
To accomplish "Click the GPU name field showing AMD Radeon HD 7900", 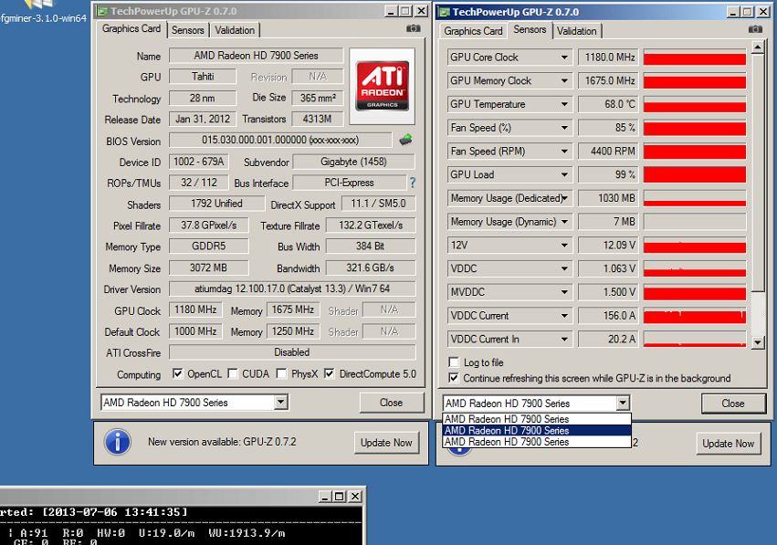I will [256, 56].
